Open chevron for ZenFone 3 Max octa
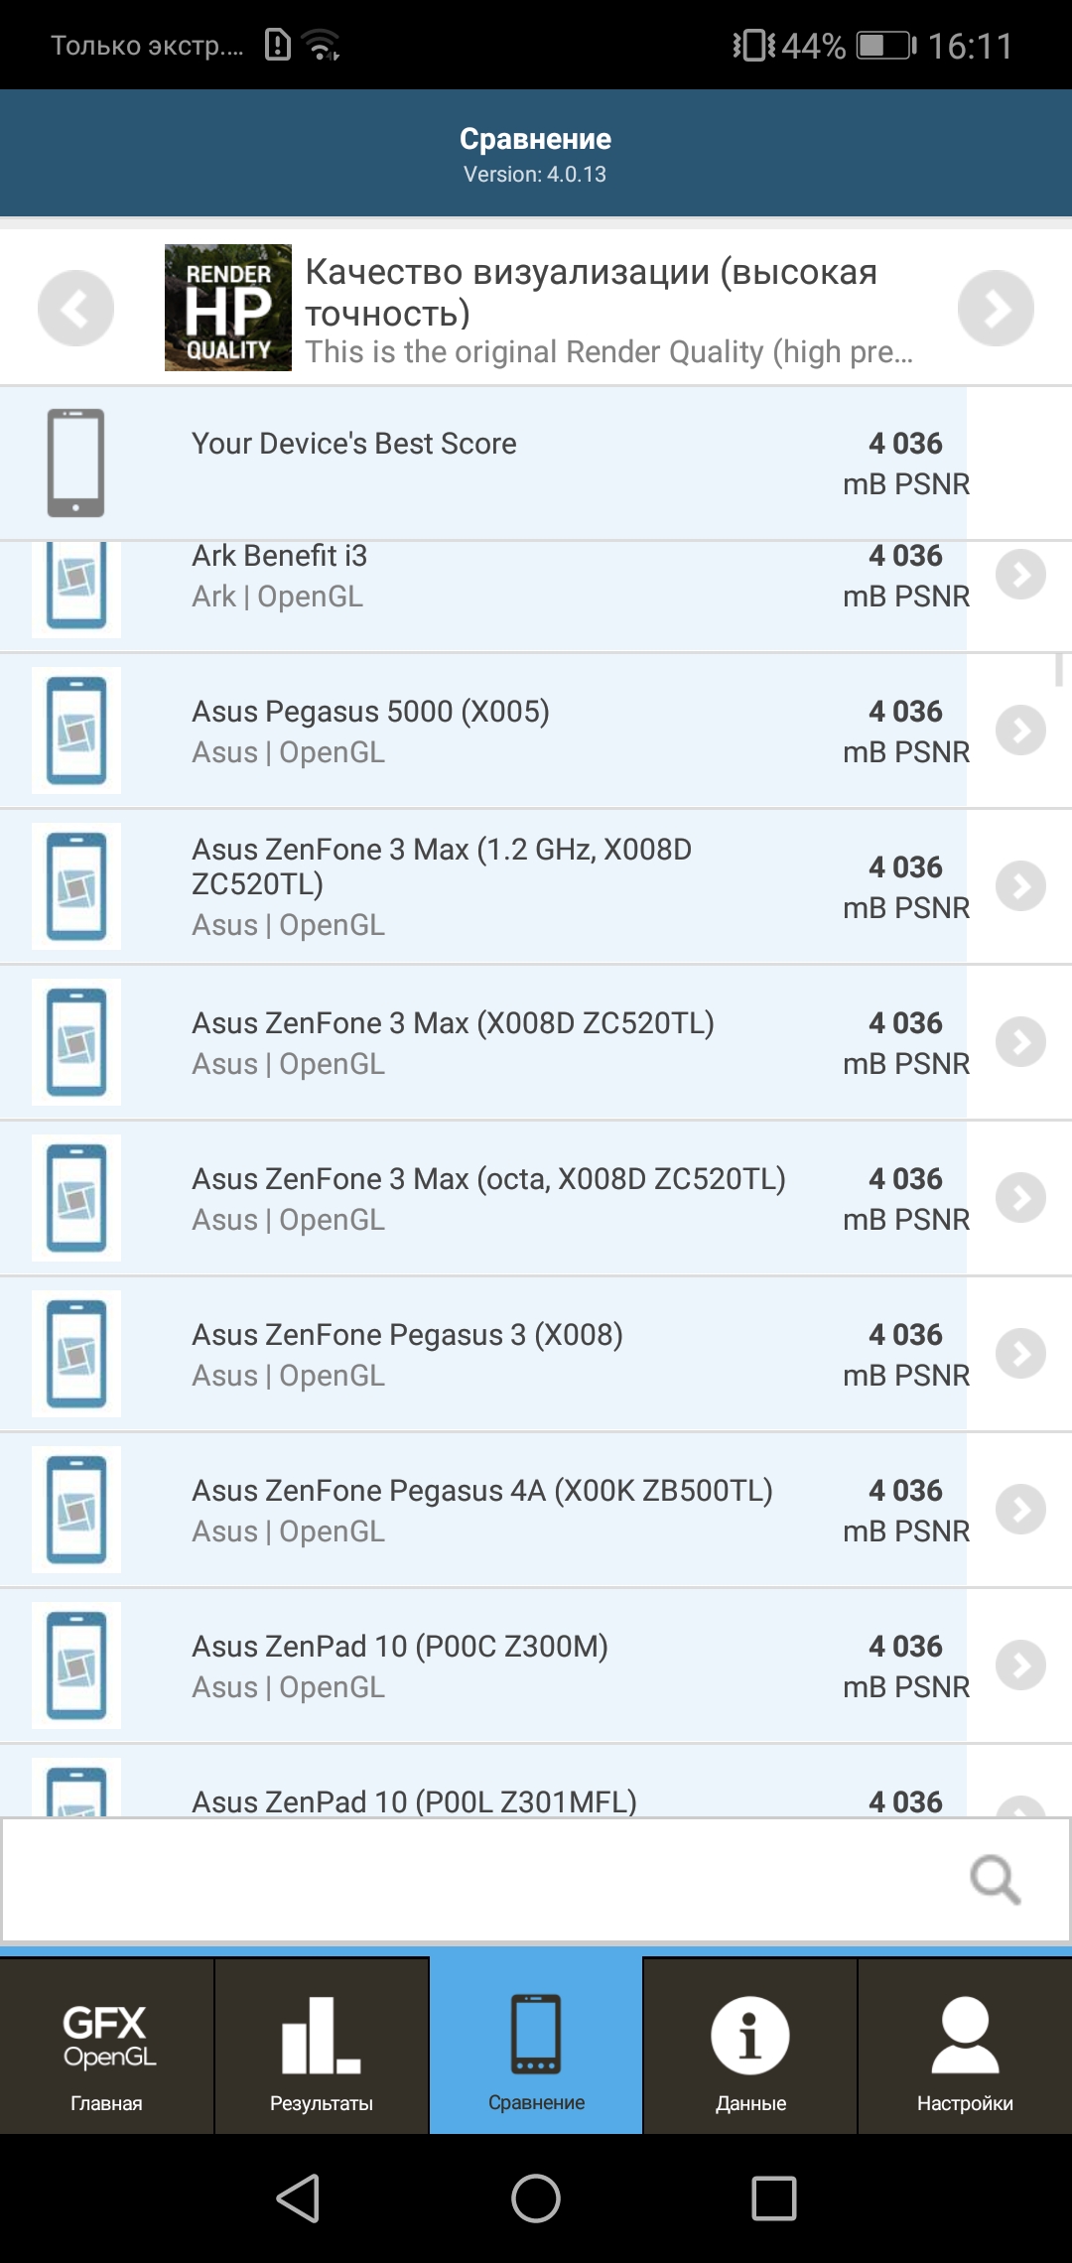The height and width of the screenshot is (2263, 1072). [x=1020, y=1198]
